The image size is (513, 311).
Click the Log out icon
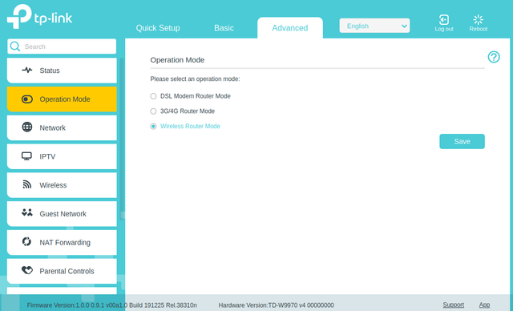pyautogui.click(x=443, y=19)
